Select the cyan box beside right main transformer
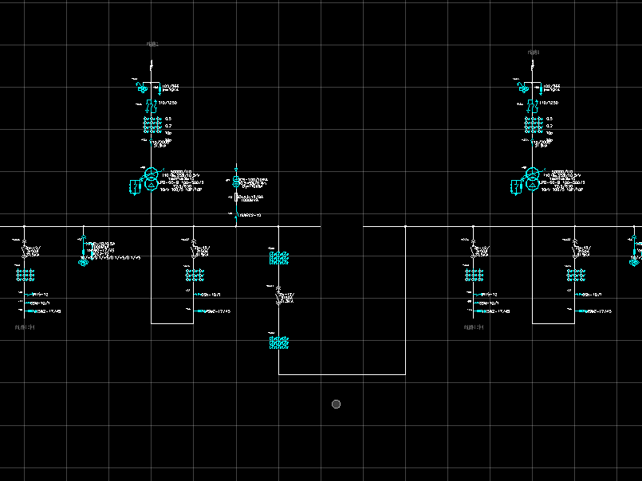The width and height of the screenshot is (642, 481). (x=514, y=187)
